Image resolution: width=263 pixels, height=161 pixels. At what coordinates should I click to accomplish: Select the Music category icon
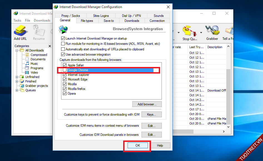27,64
